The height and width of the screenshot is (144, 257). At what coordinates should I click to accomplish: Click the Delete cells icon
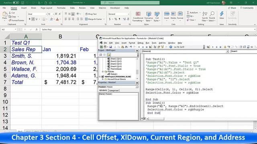pos(173,14)
